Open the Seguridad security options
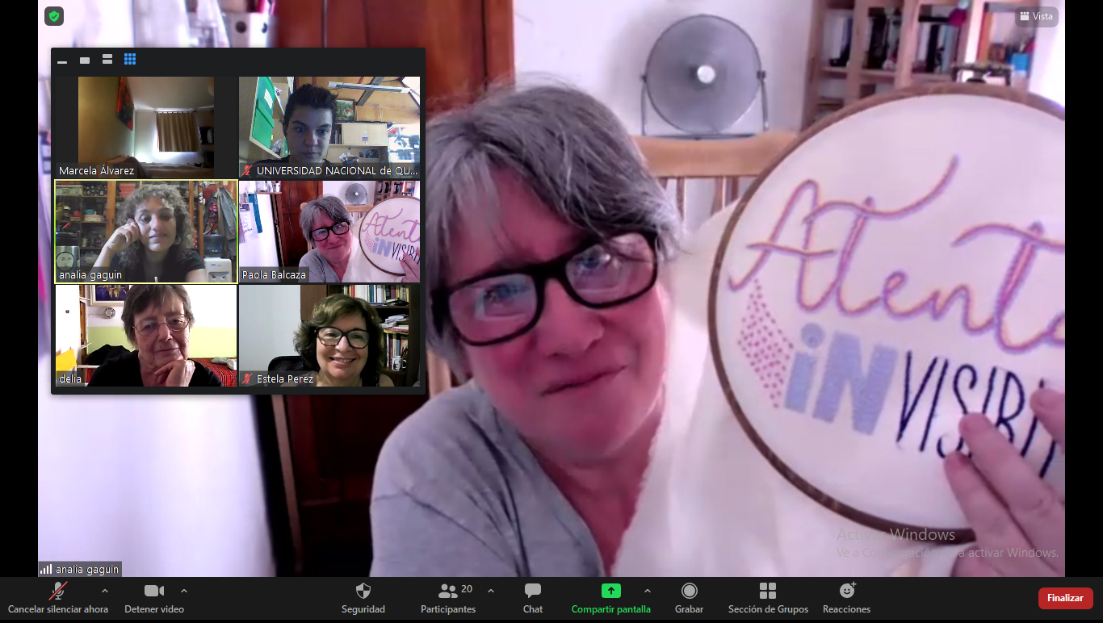 [x=363, y=597]
